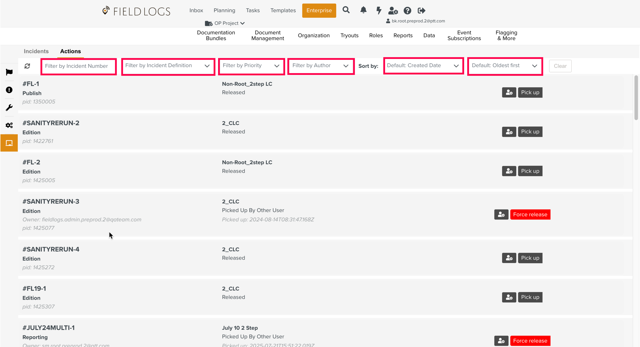640x347 pixels.
Task: Click the lightning bolt icon
Action: pos(379,10)
